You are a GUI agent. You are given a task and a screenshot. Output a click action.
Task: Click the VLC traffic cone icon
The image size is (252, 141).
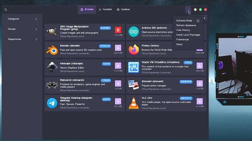tap(133, 103)
